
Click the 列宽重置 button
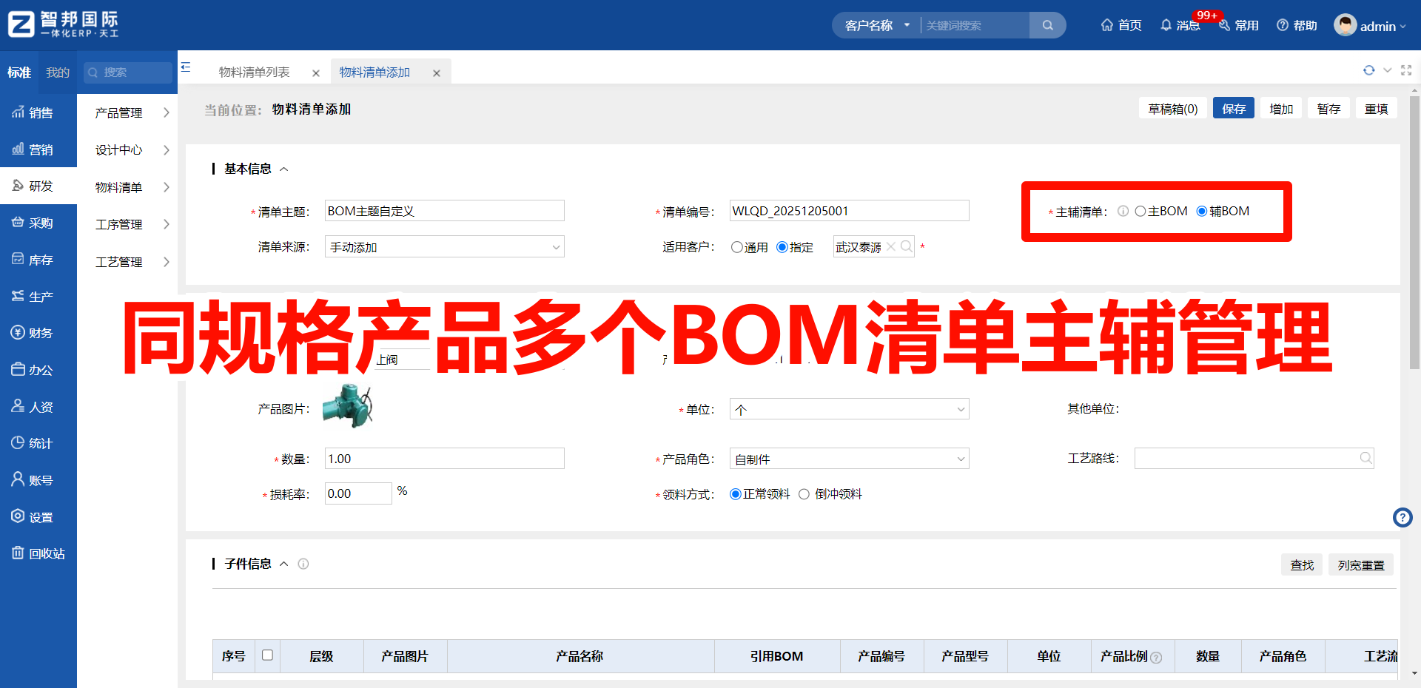tap(1360, 564)
